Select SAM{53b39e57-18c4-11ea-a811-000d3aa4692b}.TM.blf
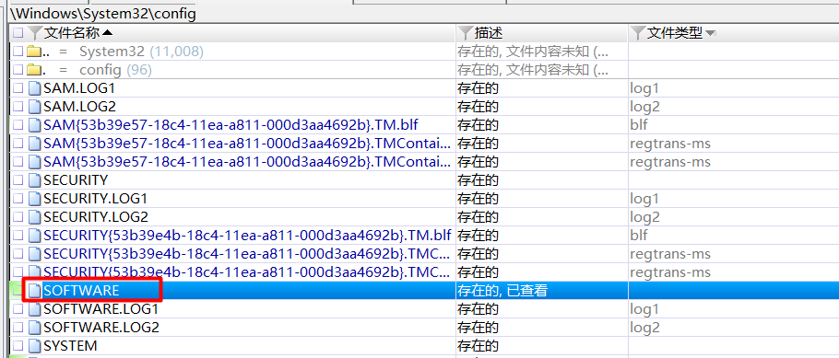 231,125
